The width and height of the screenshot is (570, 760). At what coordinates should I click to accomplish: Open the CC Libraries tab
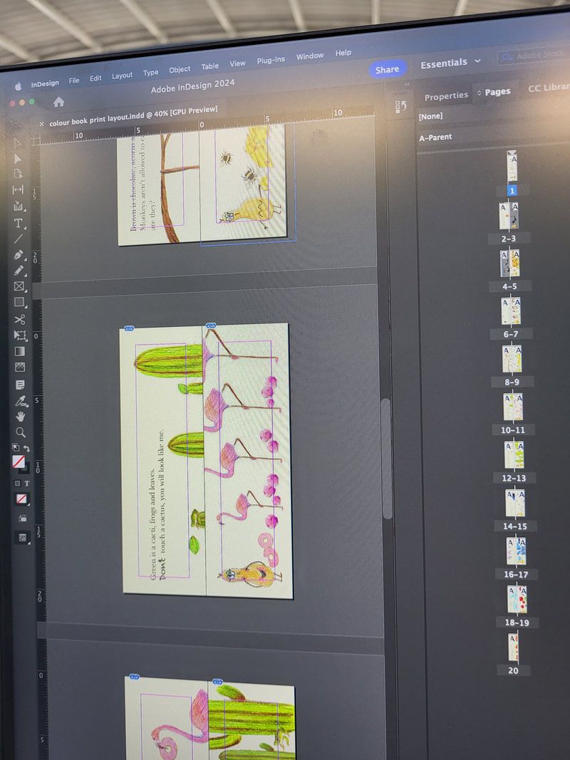tap(549, 87)
